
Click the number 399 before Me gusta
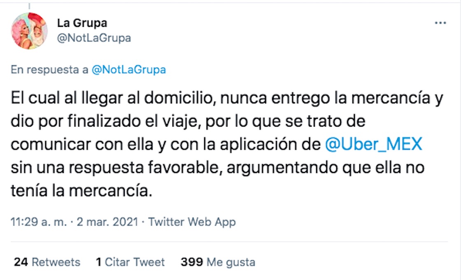click(191, 262)
